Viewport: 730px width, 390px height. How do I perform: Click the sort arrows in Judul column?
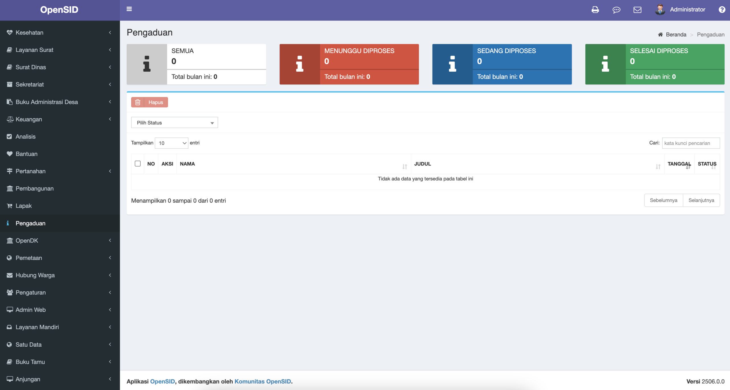[658, 167]
